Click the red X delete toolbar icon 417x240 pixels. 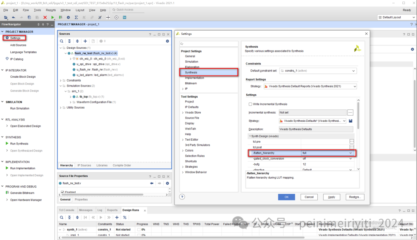point(45,17)
